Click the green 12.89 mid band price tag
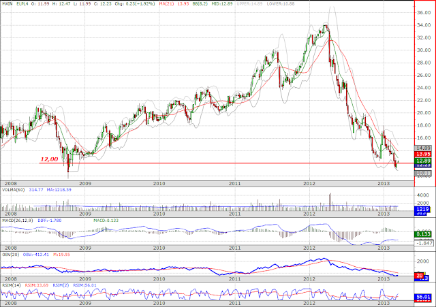 [x=422, y=161]
